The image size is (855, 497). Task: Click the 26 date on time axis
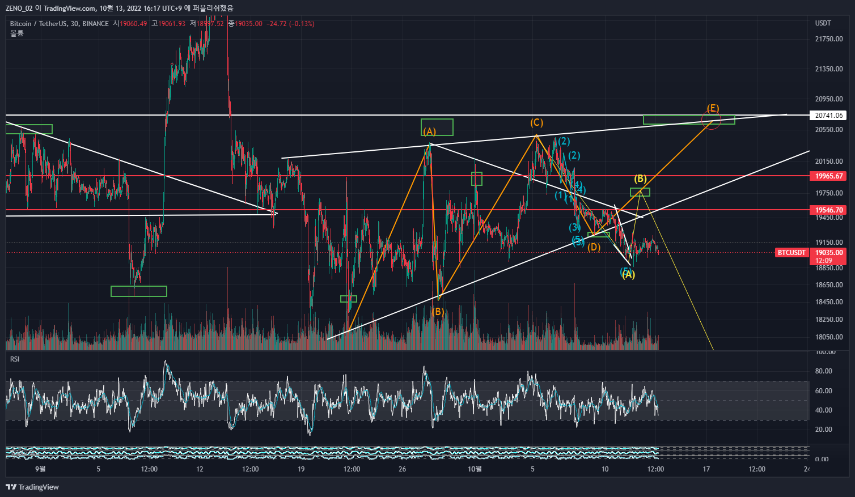(402, 469)
